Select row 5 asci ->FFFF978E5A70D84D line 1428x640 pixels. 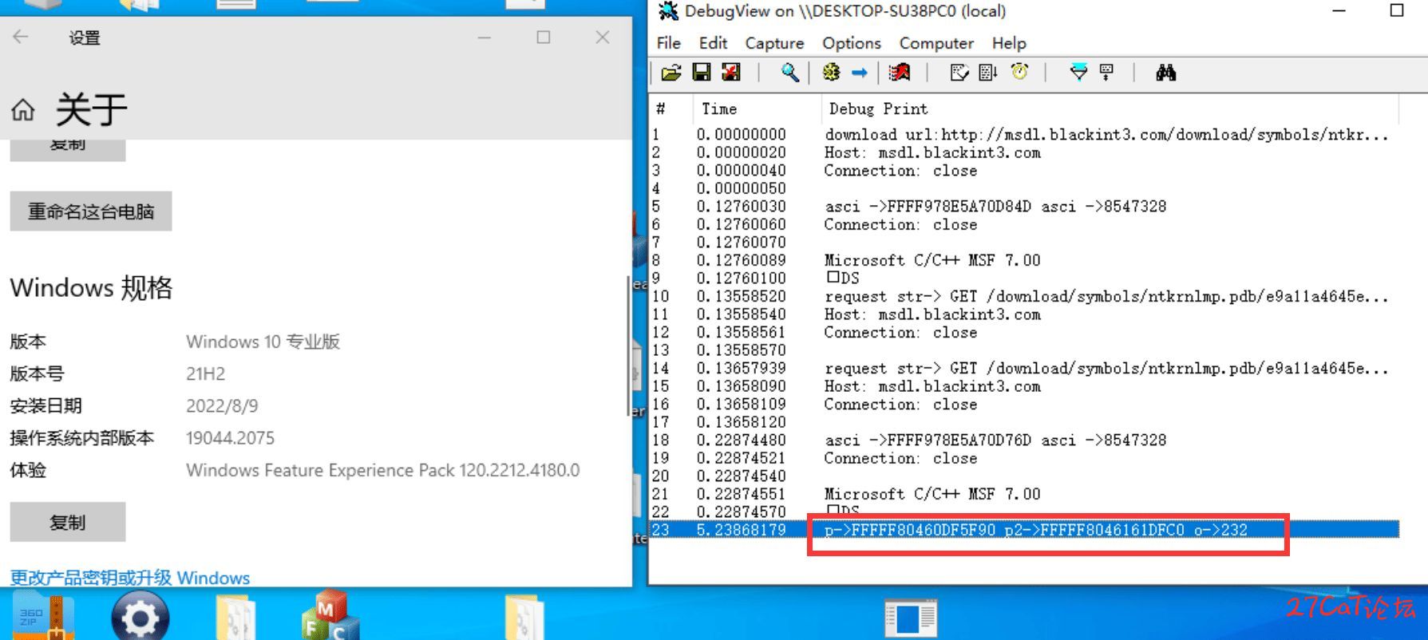pyautogui.click(x=1025, y=206)
